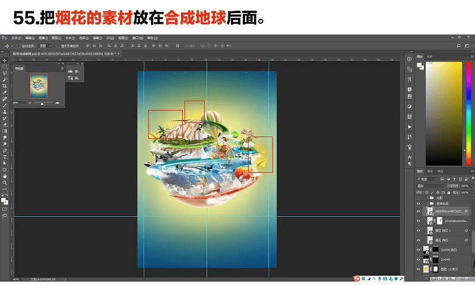475x285 pixels.
Task: Select the Path Selection tool
Action: click(x=5, y=163)
